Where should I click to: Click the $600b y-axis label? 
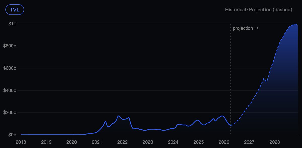point(10,68)
